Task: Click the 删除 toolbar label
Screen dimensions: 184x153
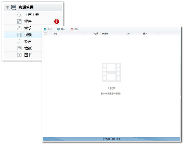Action: 76,29
